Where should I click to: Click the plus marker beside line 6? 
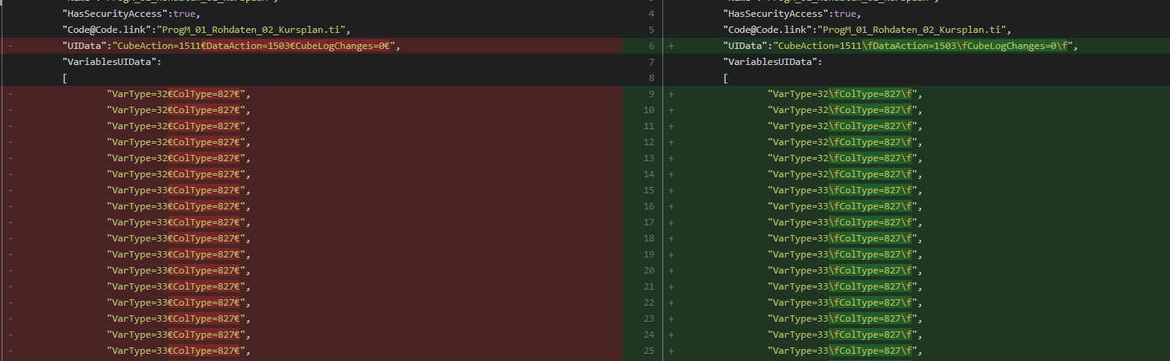[671, 46]
